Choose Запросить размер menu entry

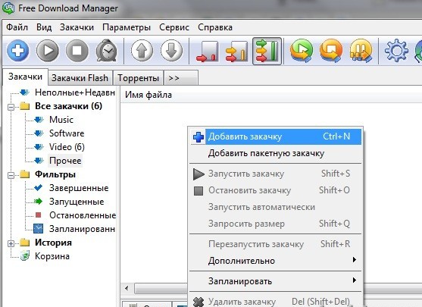(x=276, y=224)
